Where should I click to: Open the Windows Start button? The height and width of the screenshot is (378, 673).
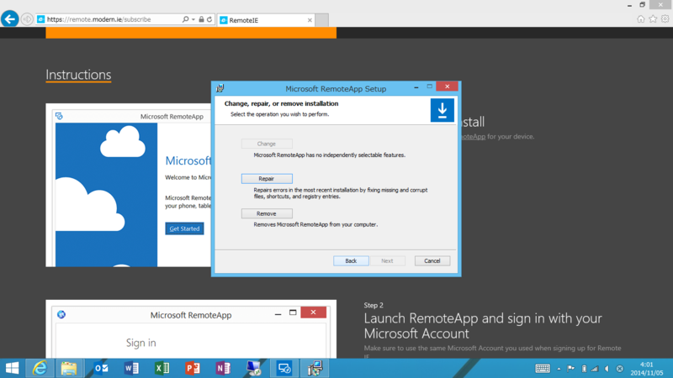[x=13, y=368]
